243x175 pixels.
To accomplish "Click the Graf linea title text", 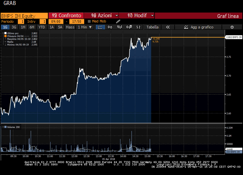I will click(x=228, y=16).
